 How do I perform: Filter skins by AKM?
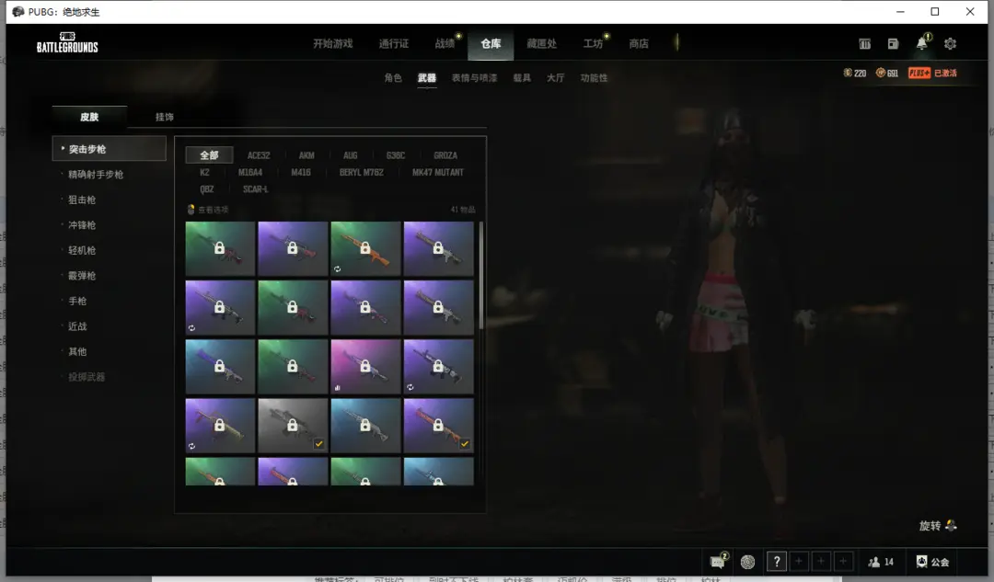[x=306, y=155]
